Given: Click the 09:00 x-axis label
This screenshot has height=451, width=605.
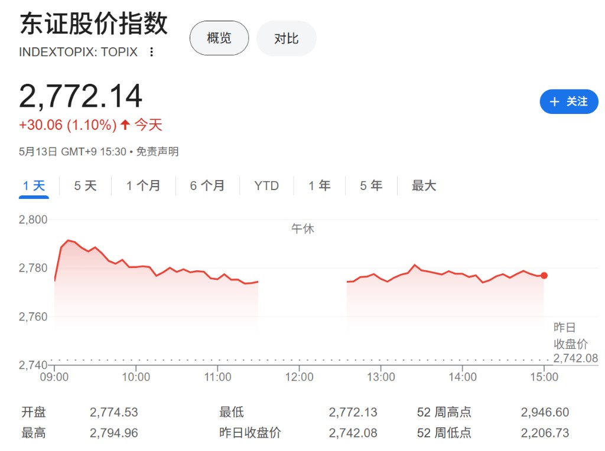Looking at the screenshot, I should pos(54,377).
